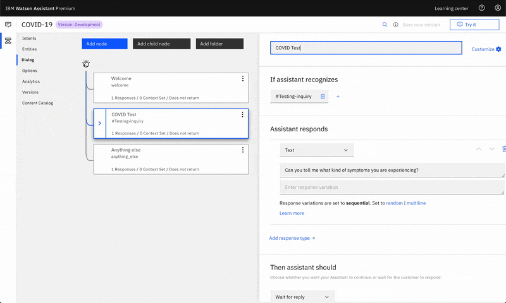Select the Welcome dialog node

171,88
